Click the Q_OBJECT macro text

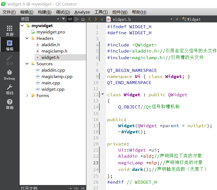(x=129, y=107)
